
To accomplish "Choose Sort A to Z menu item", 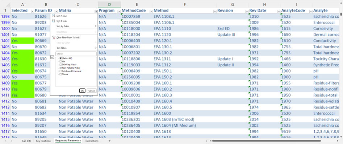I will 74,16.
